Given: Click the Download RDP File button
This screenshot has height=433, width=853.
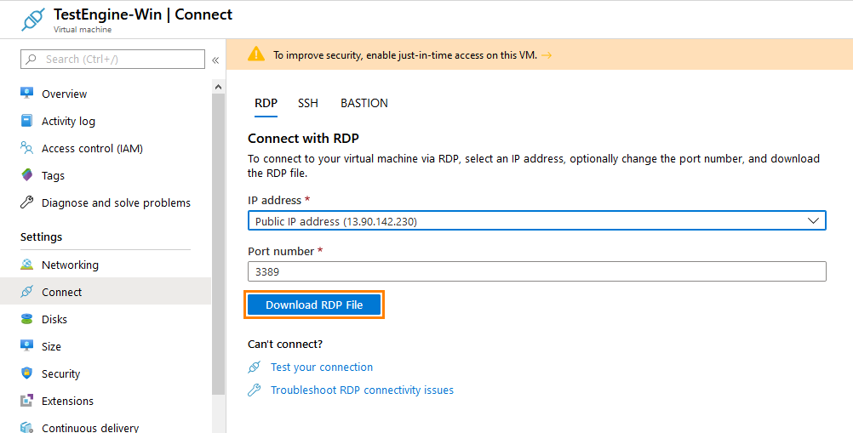Looking at the screenshot, I should click(314, 305).
